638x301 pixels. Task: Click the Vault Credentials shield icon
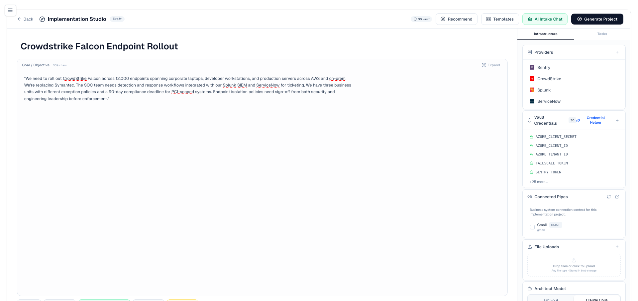point(530,120)
